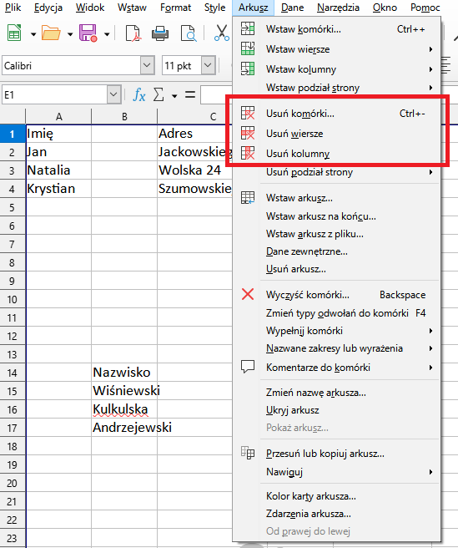
Task: Cut selection using the scissors icon
Action: pos(222,33)
